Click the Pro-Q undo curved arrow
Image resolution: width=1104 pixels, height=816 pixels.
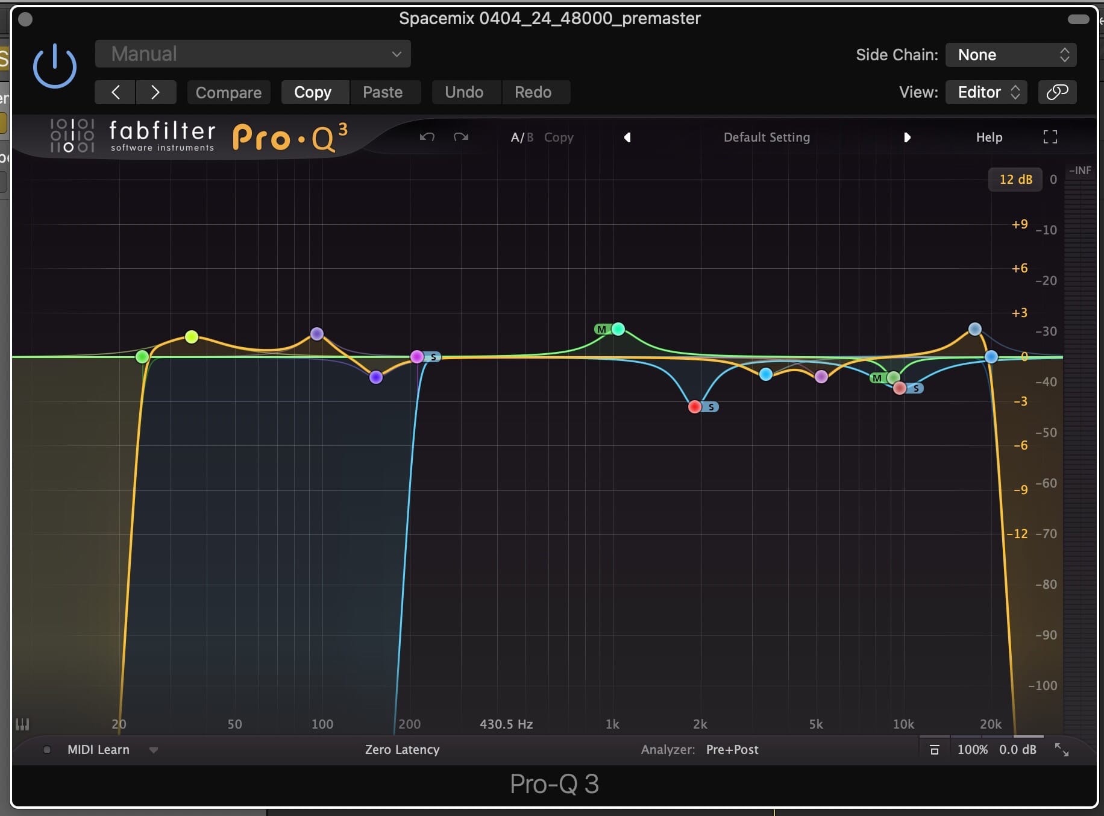[427, 137]
